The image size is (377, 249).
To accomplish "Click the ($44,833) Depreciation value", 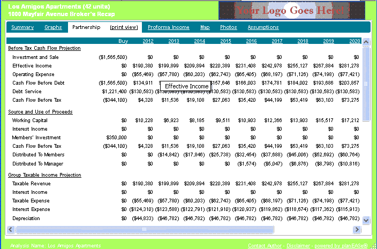I will coord(142,218).
